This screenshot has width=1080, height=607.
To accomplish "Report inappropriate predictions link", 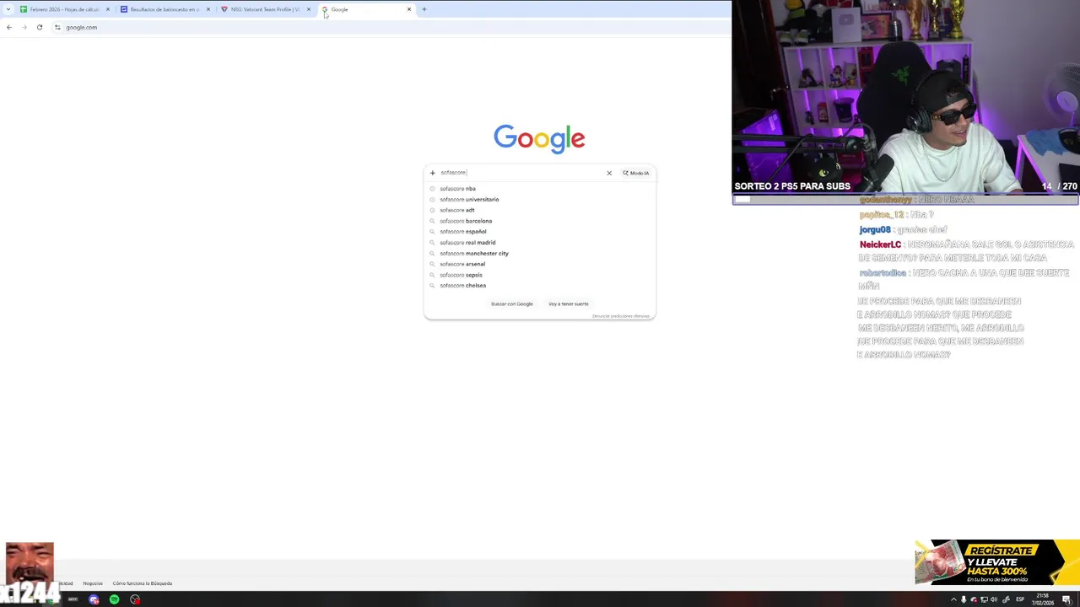I will click(621, 316).
